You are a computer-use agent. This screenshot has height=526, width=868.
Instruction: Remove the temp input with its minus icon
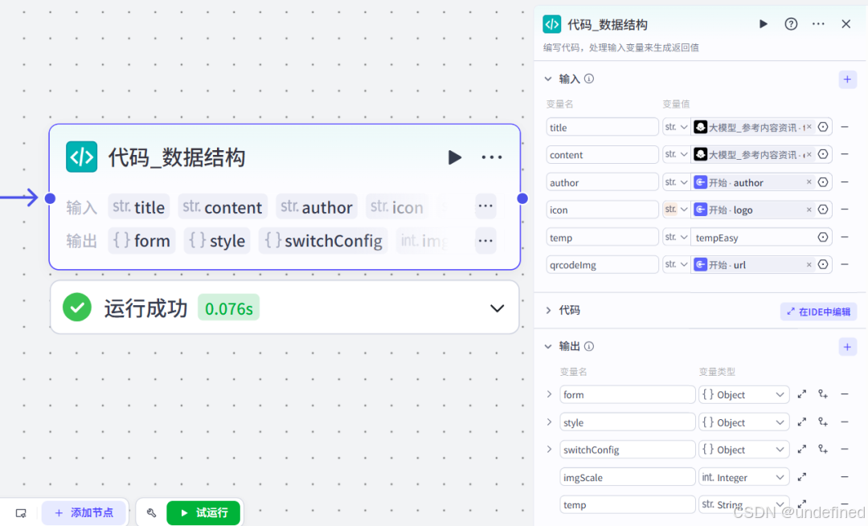[x=844, y=236]
